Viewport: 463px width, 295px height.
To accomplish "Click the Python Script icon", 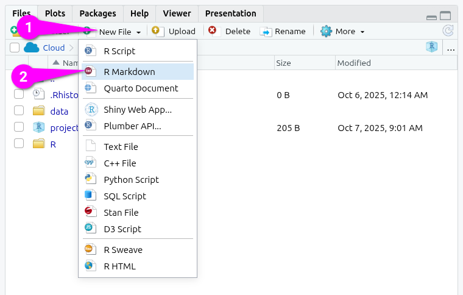I will (x=90, y=179).
